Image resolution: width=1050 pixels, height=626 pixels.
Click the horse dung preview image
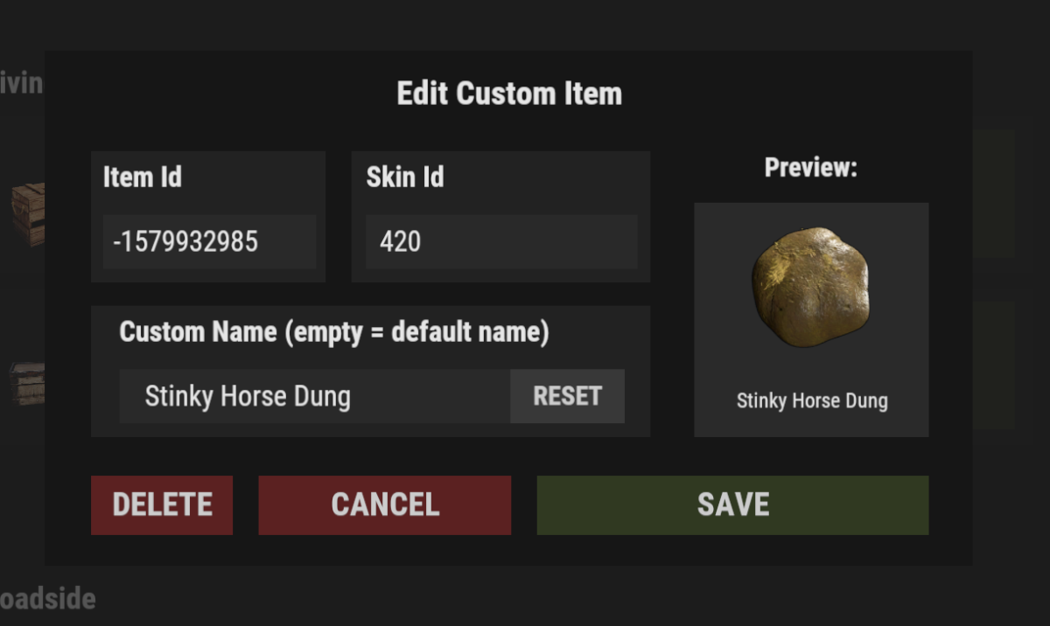pos(810,288)
